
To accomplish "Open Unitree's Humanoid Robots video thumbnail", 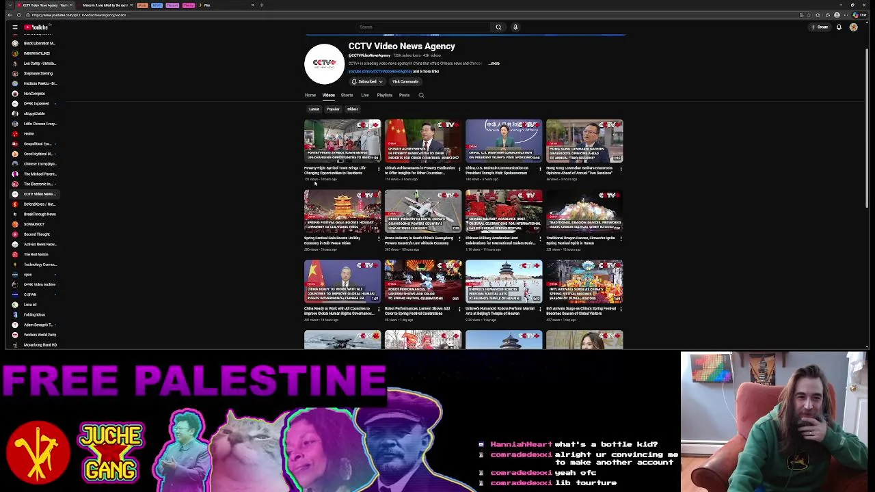I will pyautogui.click(x=504, y=282).
